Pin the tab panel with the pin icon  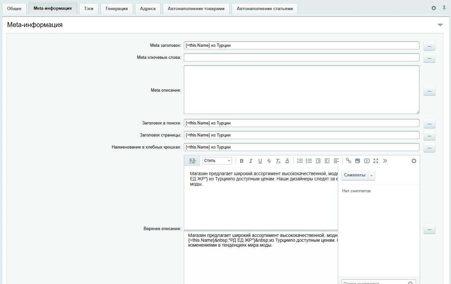pos(444,8)
